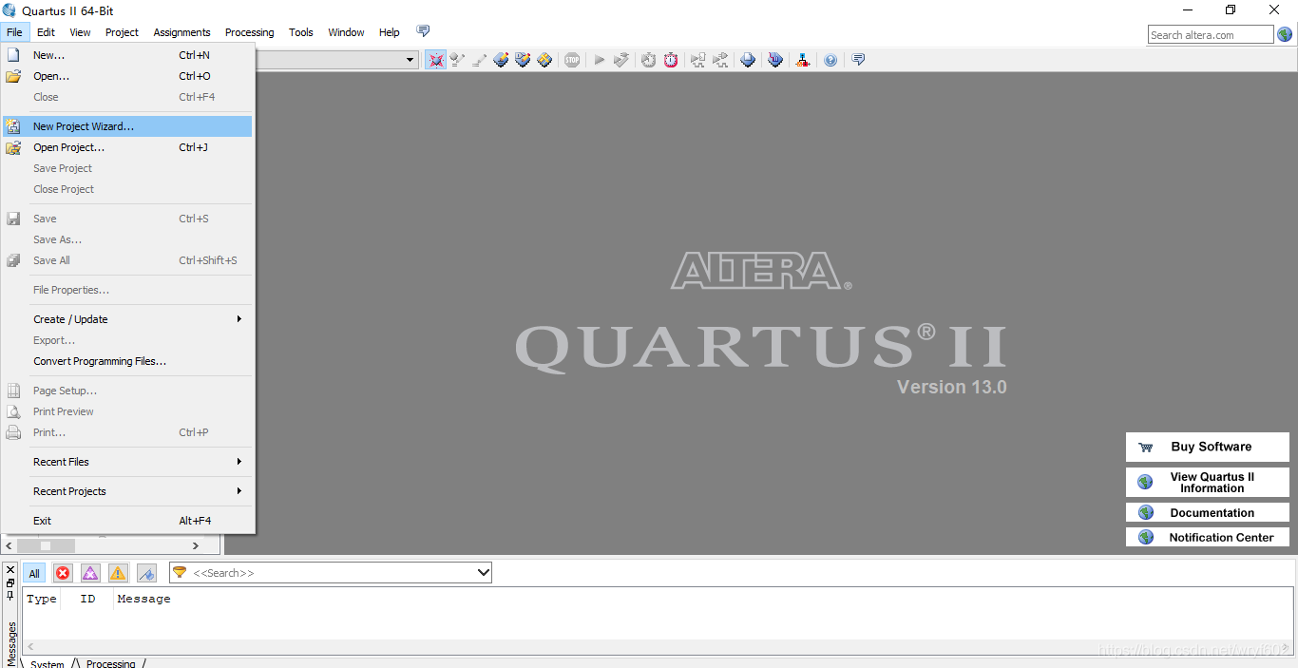
Task: Choose New... from the File menu
Action: pyautogui.click(x=128, y=55)
